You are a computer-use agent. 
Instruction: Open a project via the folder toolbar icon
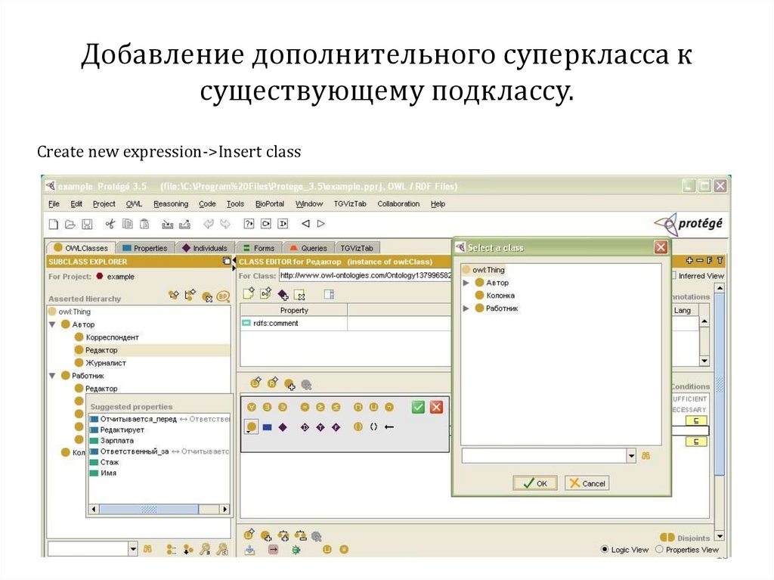(70, 225)
